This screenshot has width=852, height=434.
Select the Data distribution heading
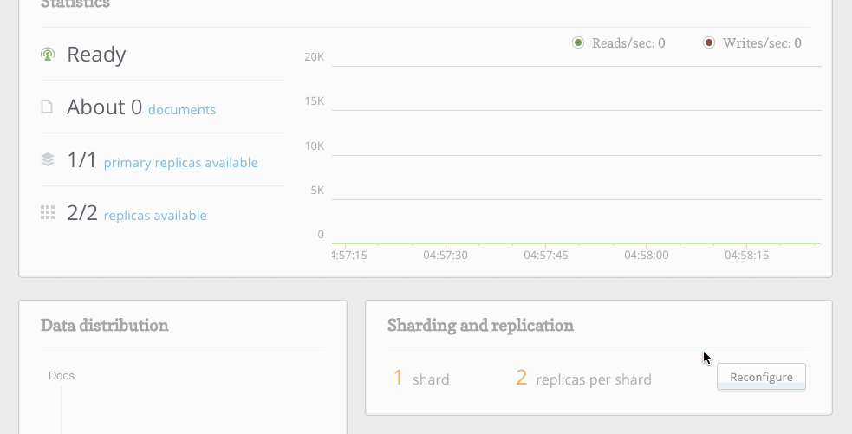click(105, 326)
